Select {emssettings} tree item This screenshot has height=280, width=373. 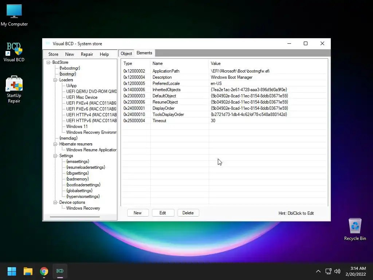pos(78,162)
